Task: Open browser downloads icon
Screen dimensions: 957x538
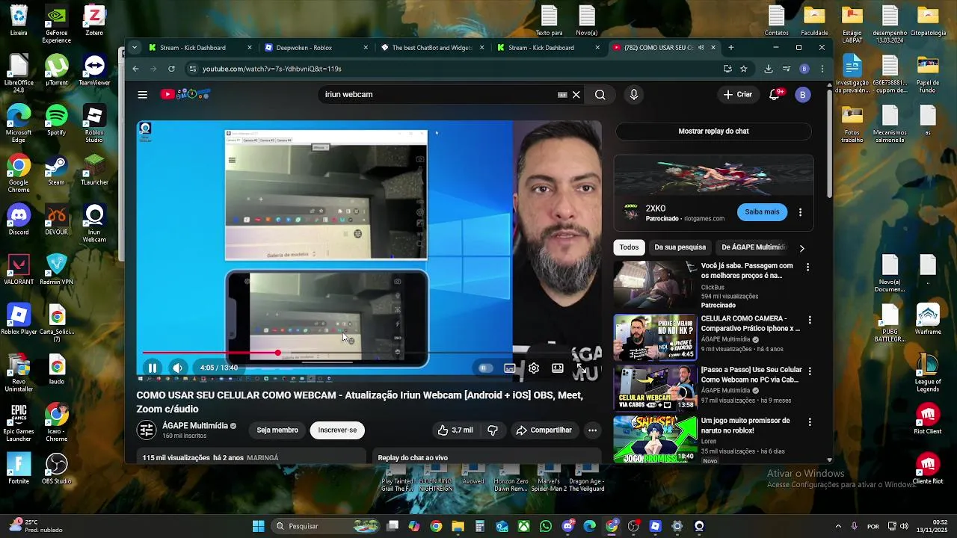Action: click(768, 69)
